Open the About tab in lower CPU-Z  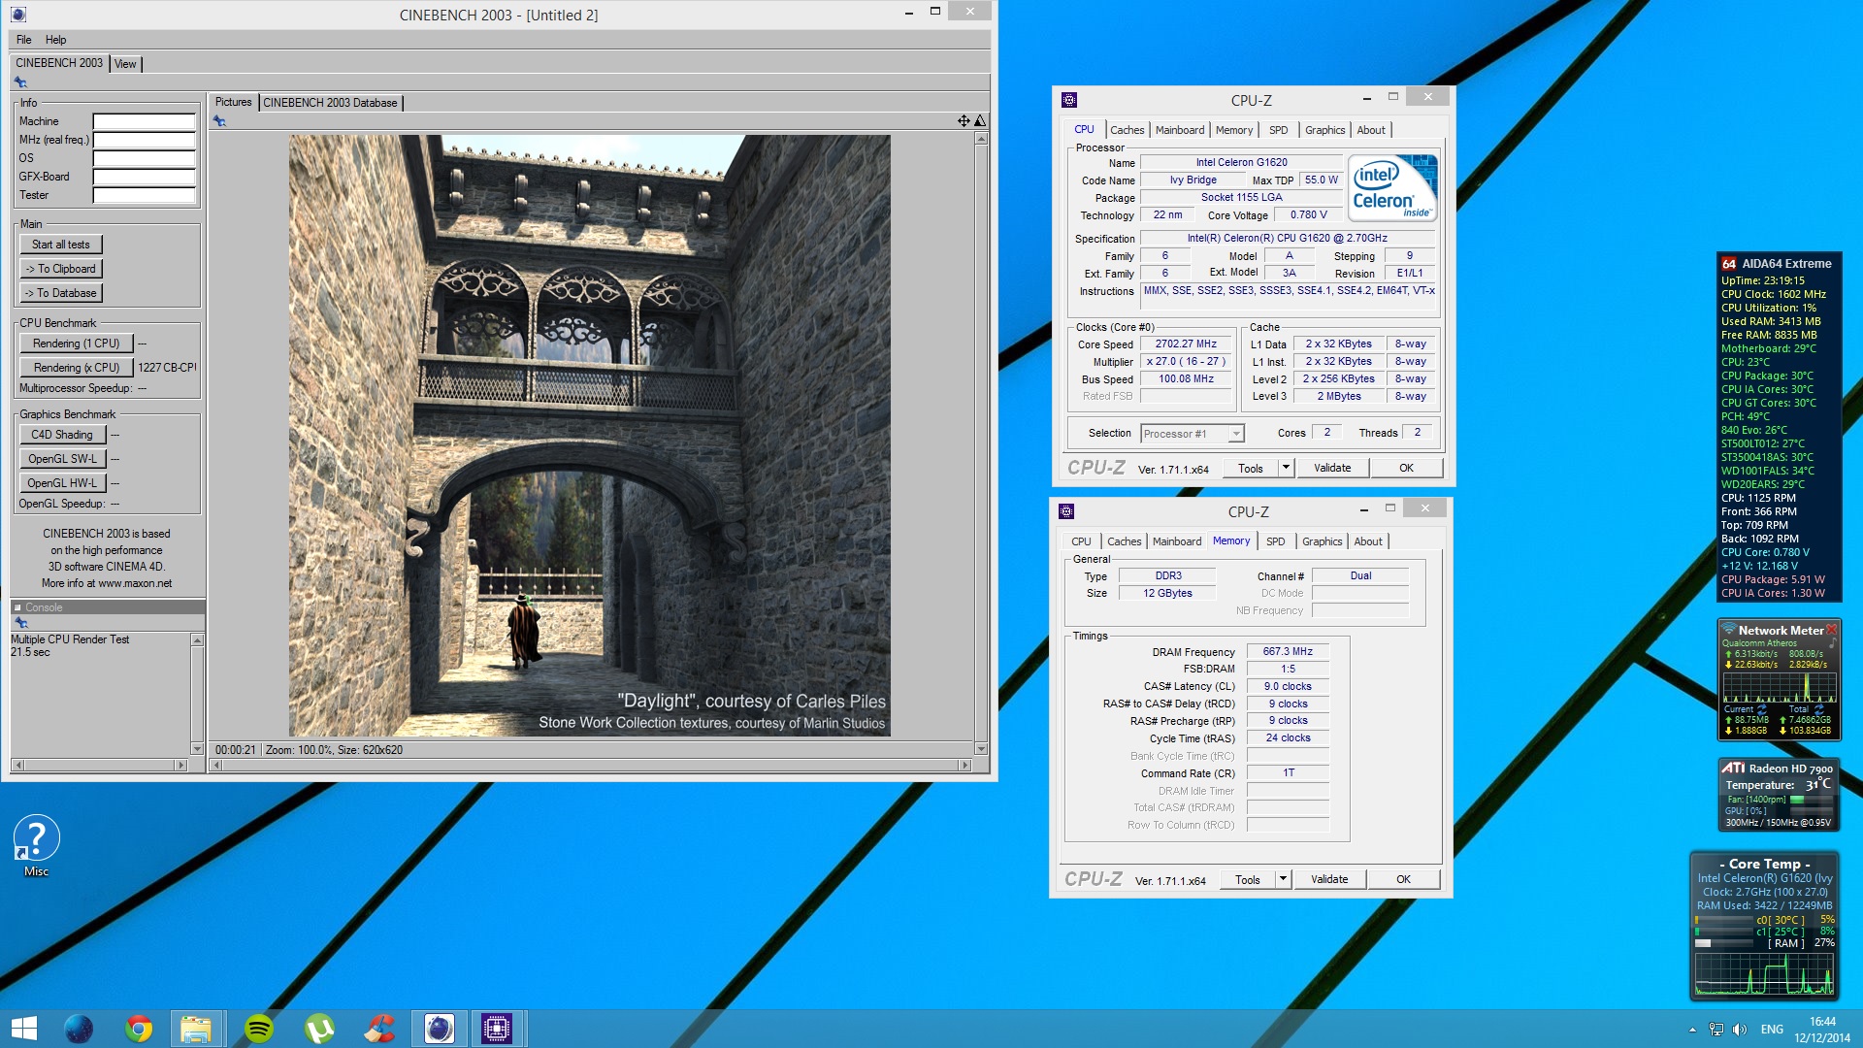coord(1368,541)
